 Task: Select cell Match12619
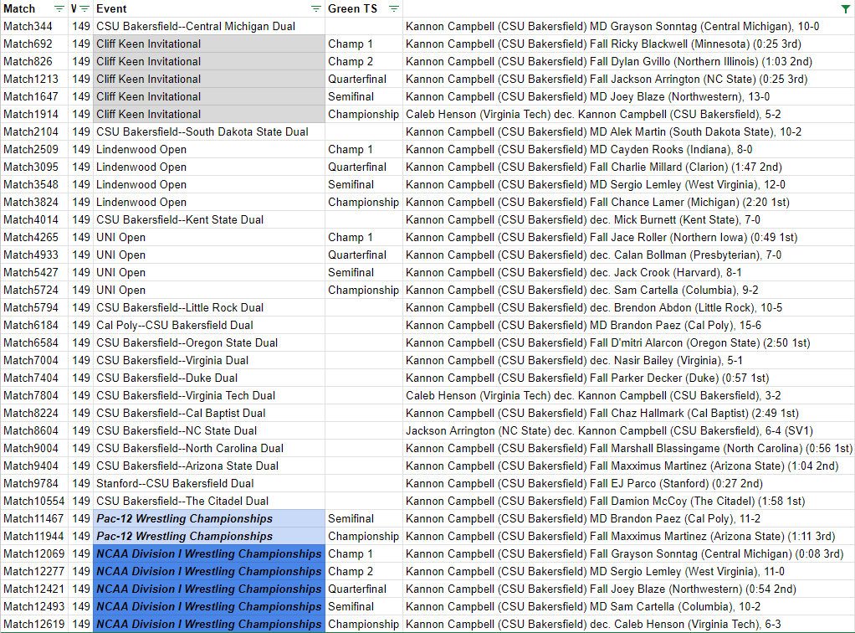[x=34, y=624]
